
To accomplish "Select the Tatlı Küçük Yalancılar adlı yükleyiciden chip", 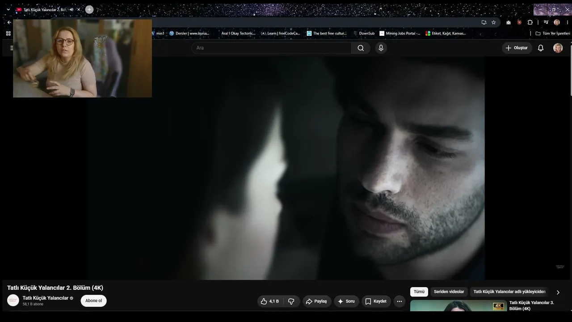I will (509, 292).
